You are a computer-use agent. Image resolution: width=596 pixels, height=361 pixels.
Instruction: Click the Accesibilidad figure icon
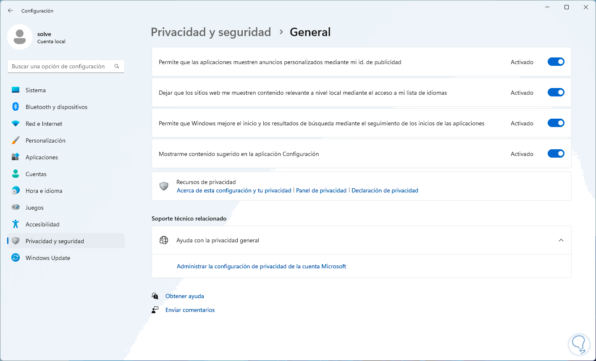click(16, 224)
